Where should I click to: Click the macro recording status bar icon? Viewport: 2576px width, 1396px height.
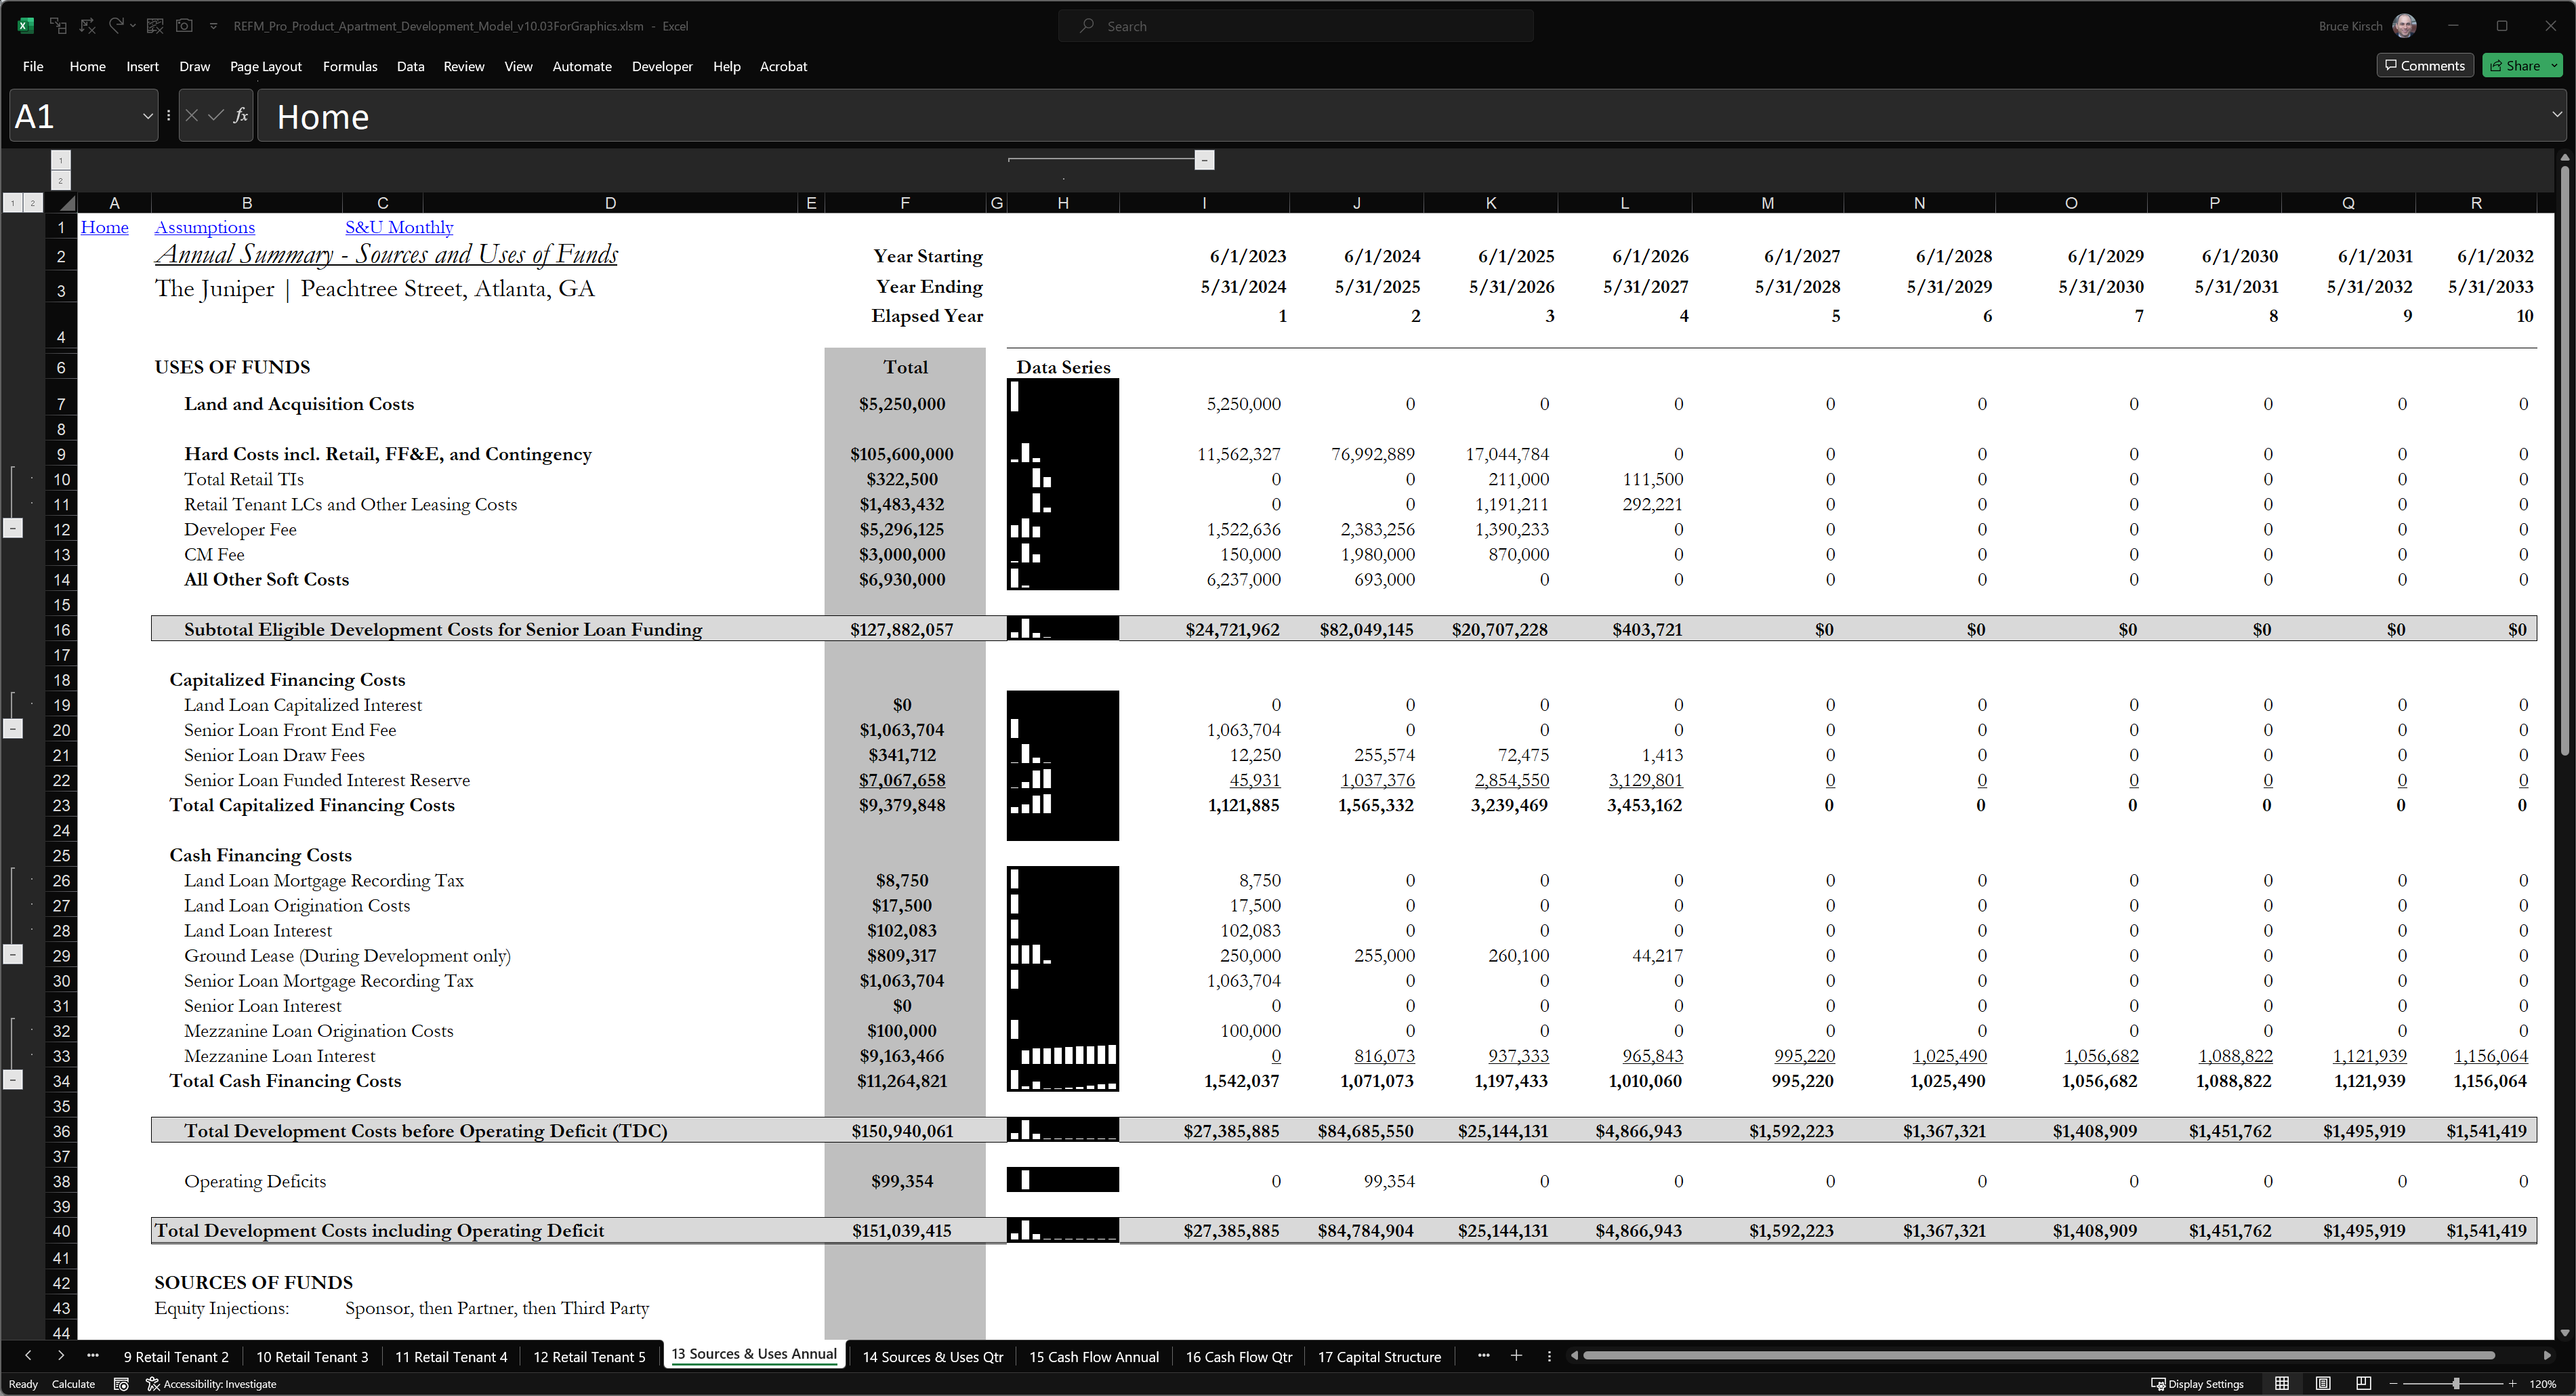pos(121,1384)
